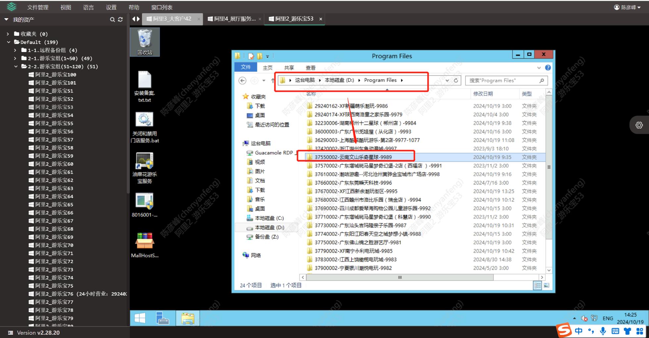Collapse the 我的资产 panel header arrow
The width and height of the screenshot is (649, 338).
(x=6, y=20)
